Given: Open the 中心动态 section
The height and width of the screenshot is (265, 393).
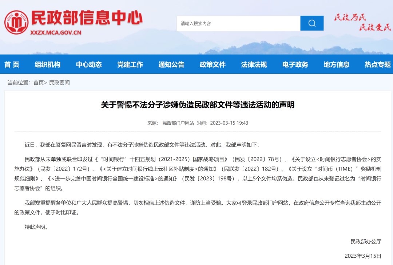Looking at the screenshot, I should (x=89, y=64).
